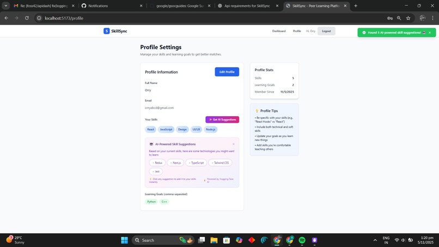Open the purple app icon on taskbar
This screenshot has width=439, height=247.
click(x=315, y=240)
